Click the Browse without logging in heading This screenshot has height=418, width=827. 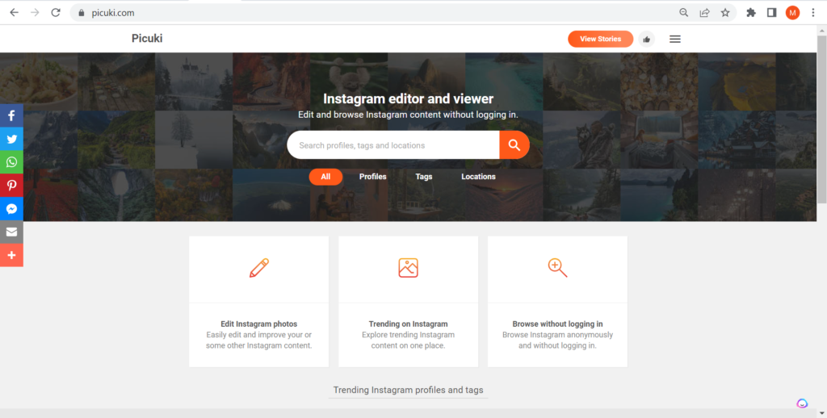point(557,324)
